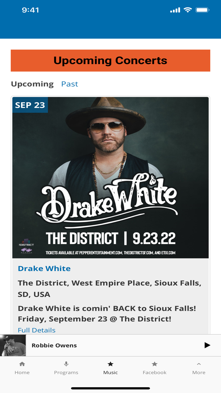Select the Upcoming tab
Screen dimensions: 221x393
tap(32, 84)
